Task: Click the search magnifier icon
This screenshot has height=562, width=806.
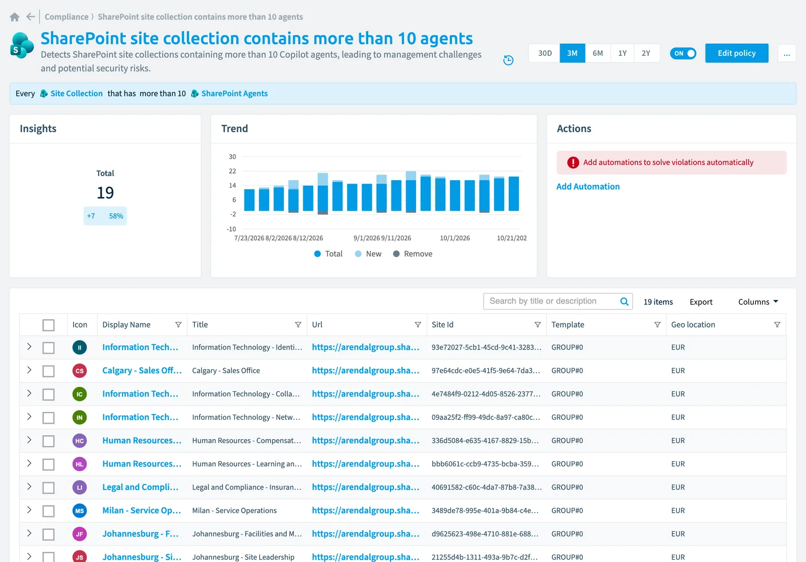Action: (624, 301)
